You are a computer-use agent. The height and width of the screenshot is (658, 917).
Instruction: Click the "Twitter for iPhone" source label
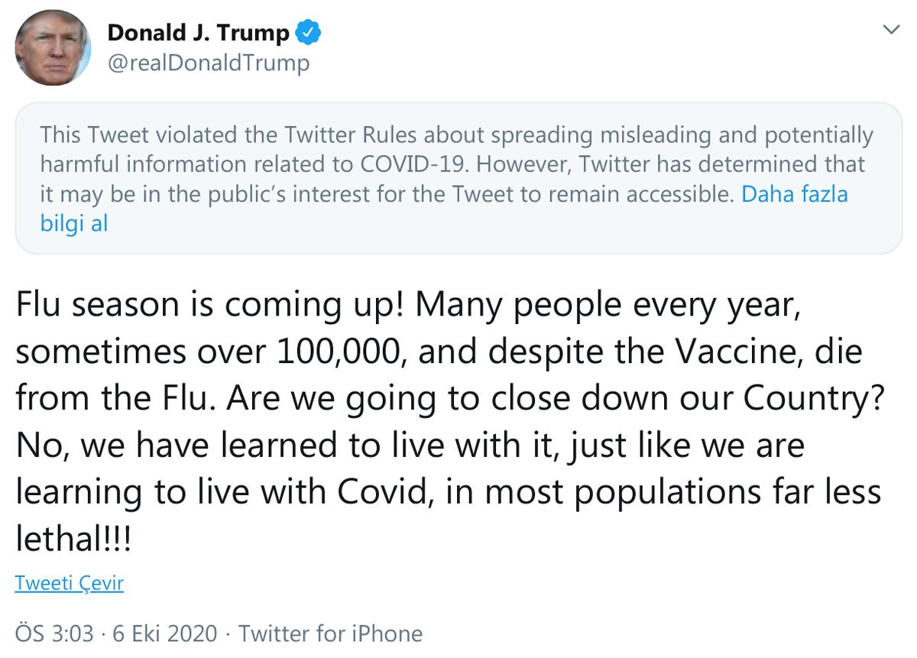tap(332, 633)
